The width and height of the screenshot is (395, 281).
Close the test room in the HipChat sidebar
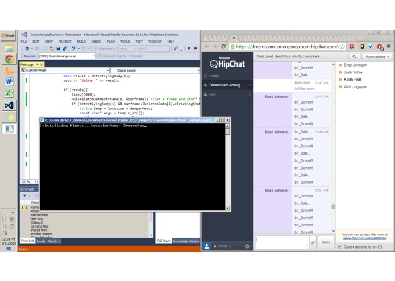point(250,94)
